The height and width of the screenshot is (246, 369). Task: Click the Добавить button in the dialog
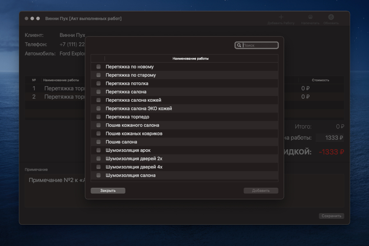[261, 190]
